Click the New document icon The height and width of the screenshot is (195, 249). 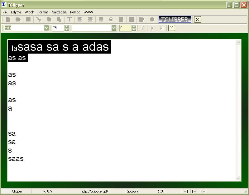(8, 19)
